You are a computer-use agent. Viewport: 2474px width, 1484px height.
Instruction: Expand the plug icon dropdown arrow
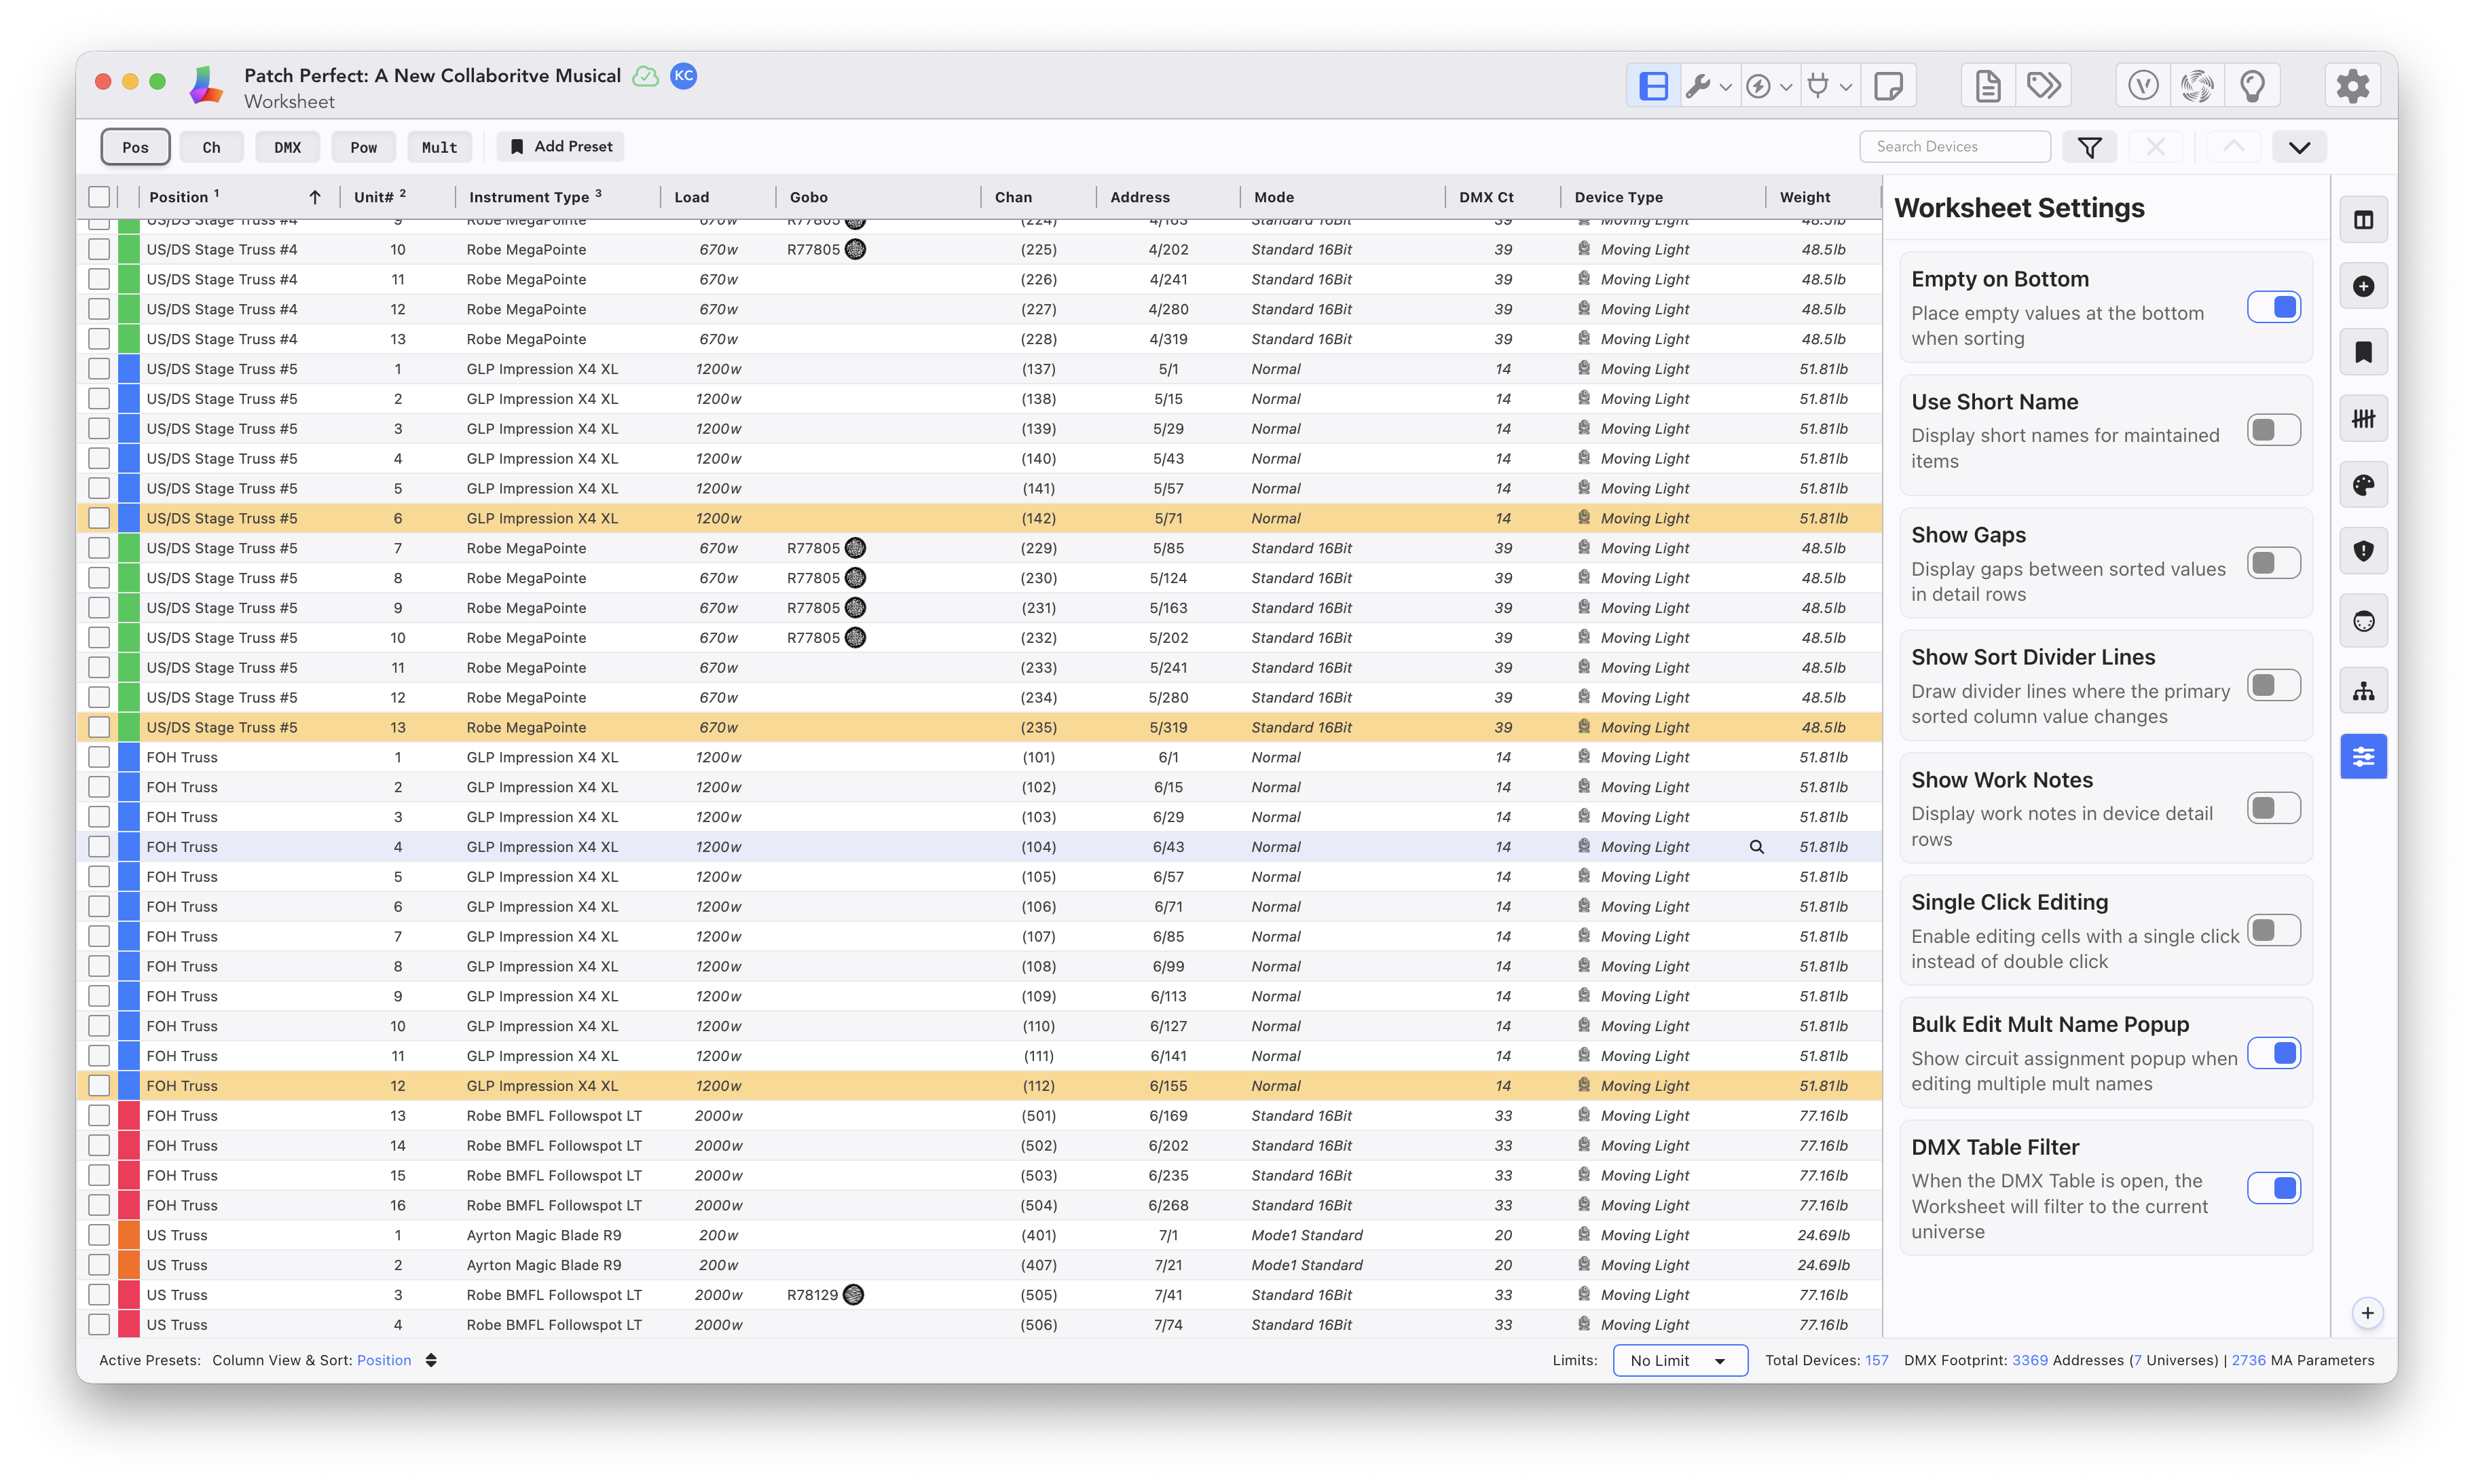tap(1846, 88)
